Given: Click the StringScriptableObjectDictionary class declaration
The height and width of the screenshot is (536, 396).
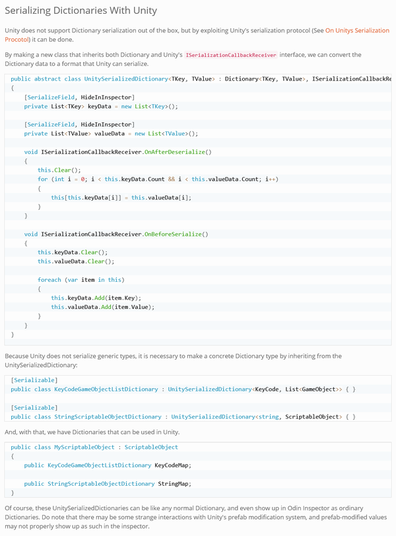Looking at the screenshot, I should 183,417.
